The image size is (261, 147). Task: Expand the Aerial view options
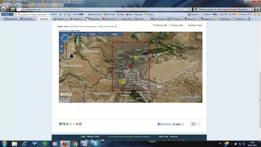point(93,34)
